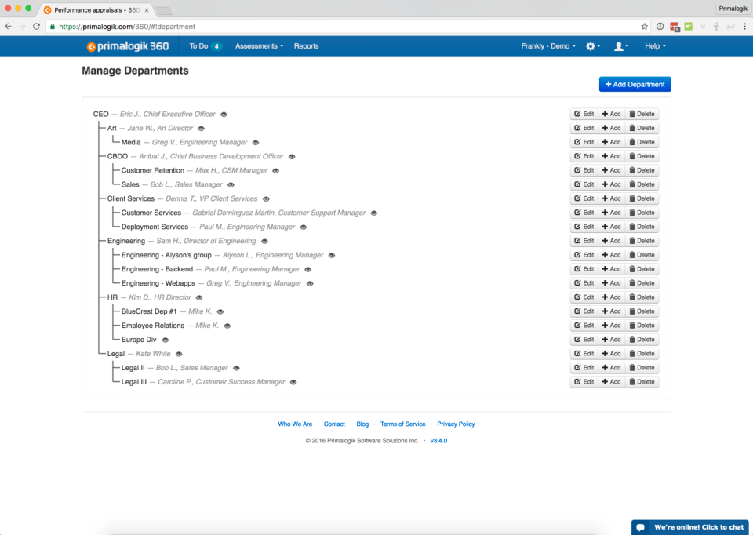Bookmark page with the star icon
The image size is (753, 535).
click(644, 27)
